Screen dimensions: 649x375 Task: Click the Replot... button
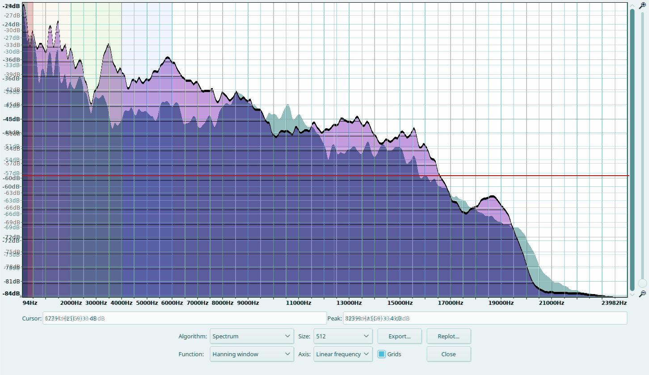(448, 336)
